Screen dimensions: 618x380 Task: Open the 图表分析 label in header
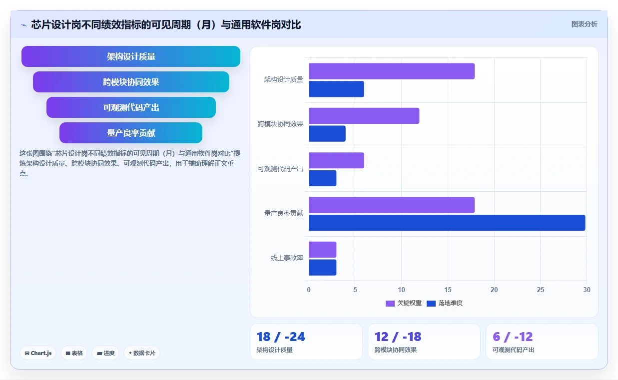[x=584, y=24]
